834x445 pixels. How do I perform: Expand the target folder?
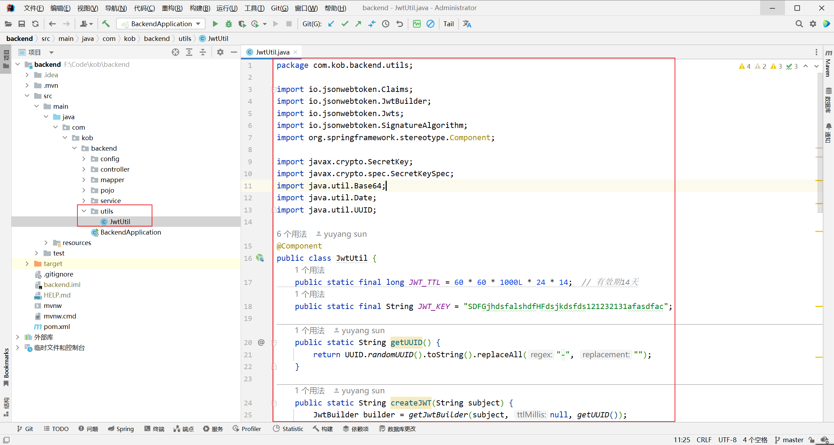point(27,264)
